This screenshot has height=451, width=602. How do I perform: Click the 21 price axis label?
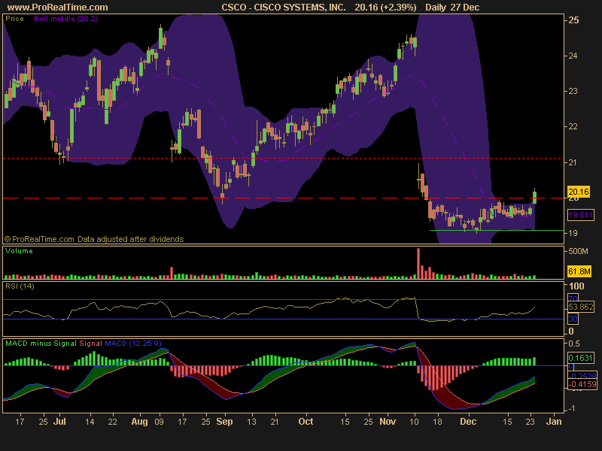pyautogui.click(x=573, y=162)
